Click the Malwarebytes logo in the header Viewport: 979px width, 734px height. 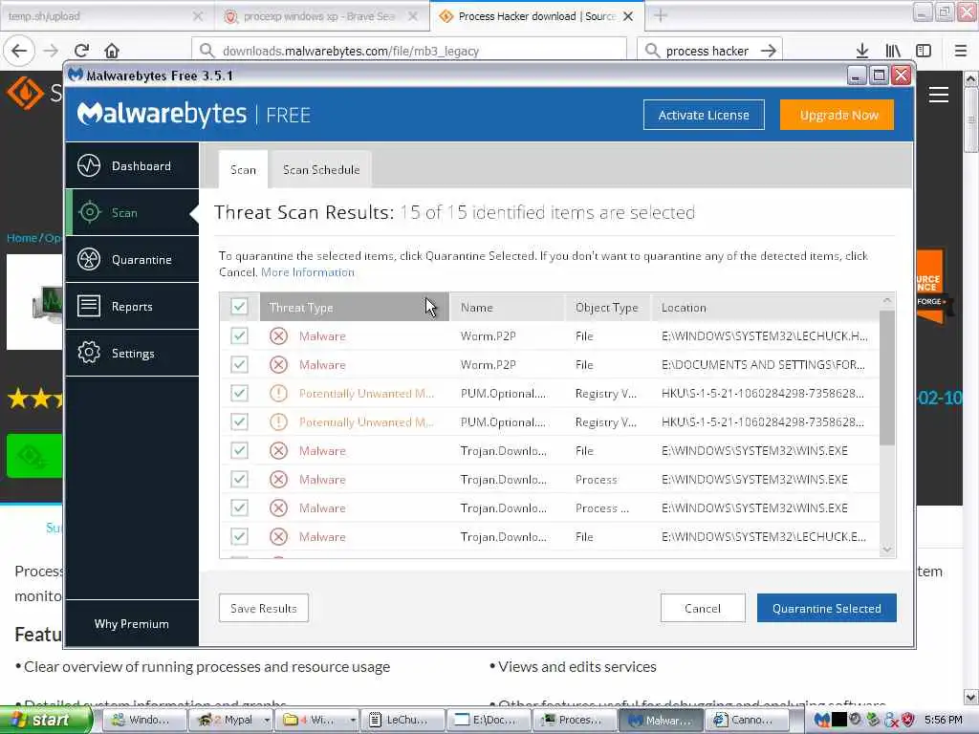pos(162,115)
